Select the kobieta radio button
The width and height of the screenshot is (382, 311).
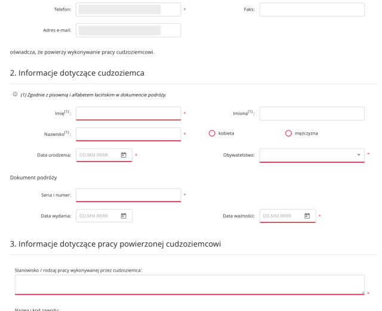click(212, 133)
